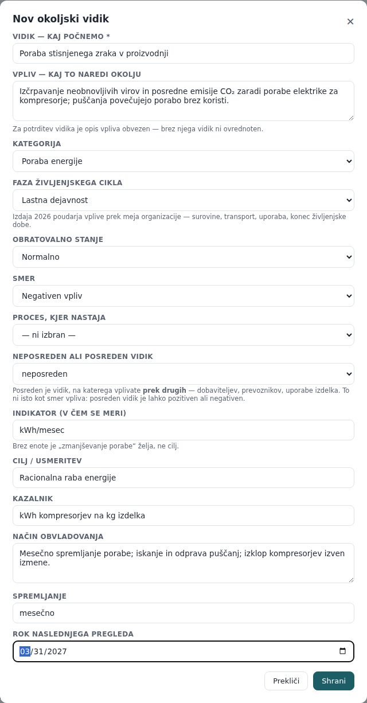Expand the Neposreden ali posreden vidik dropdown
The width and height of the screenshot is (367, 703).
(183, 374)
